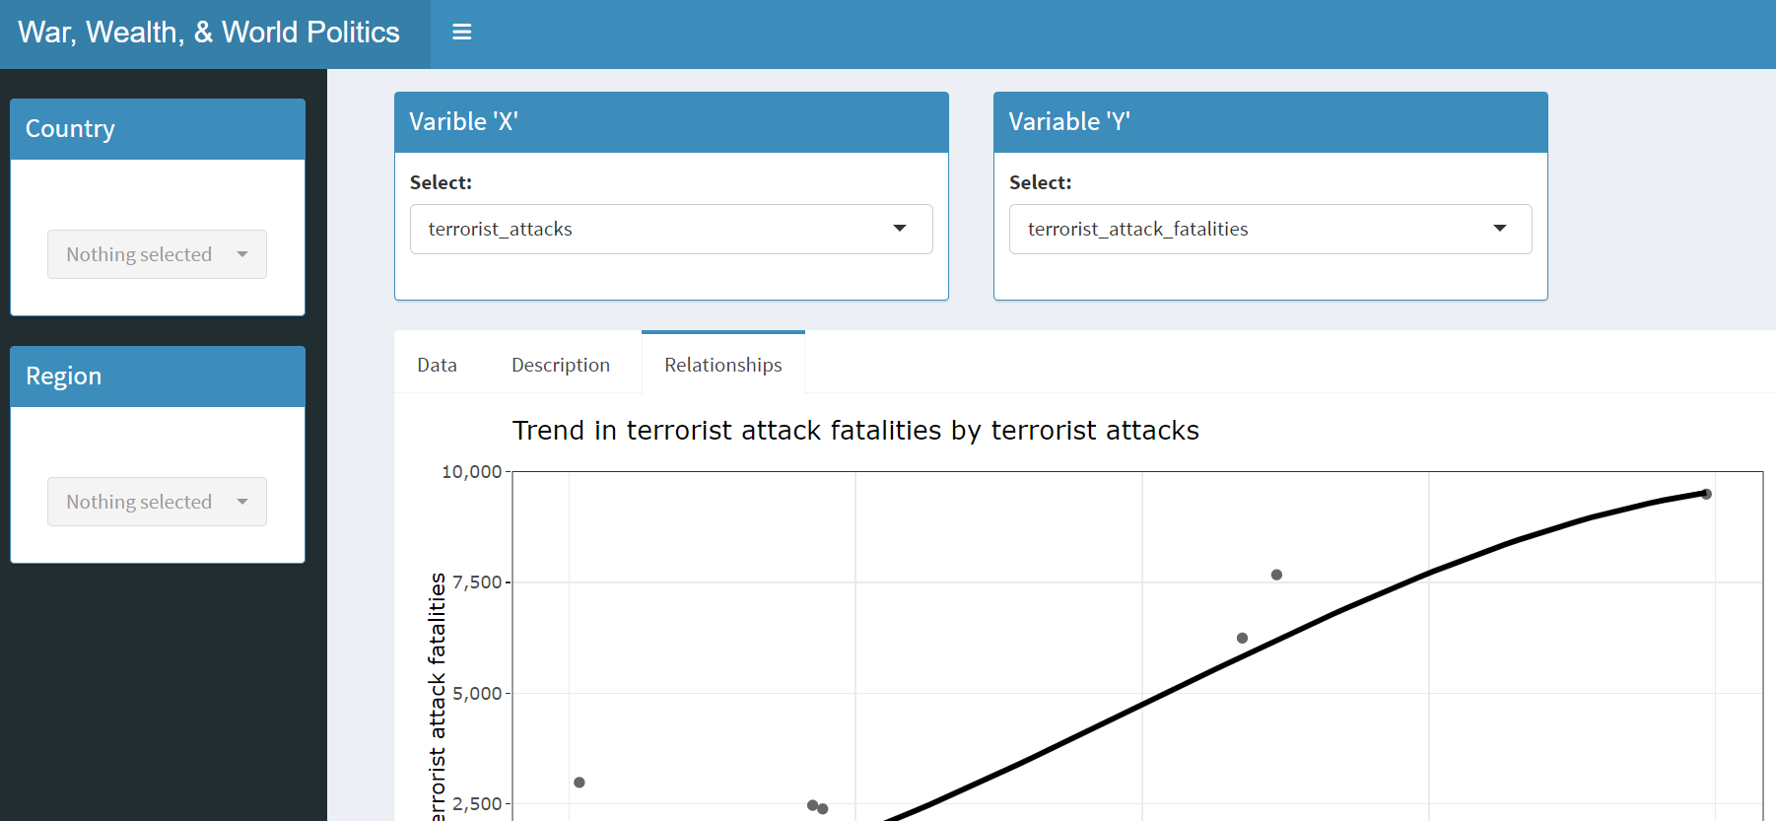Click the leftmost data point on the chart

click(580, 783)
